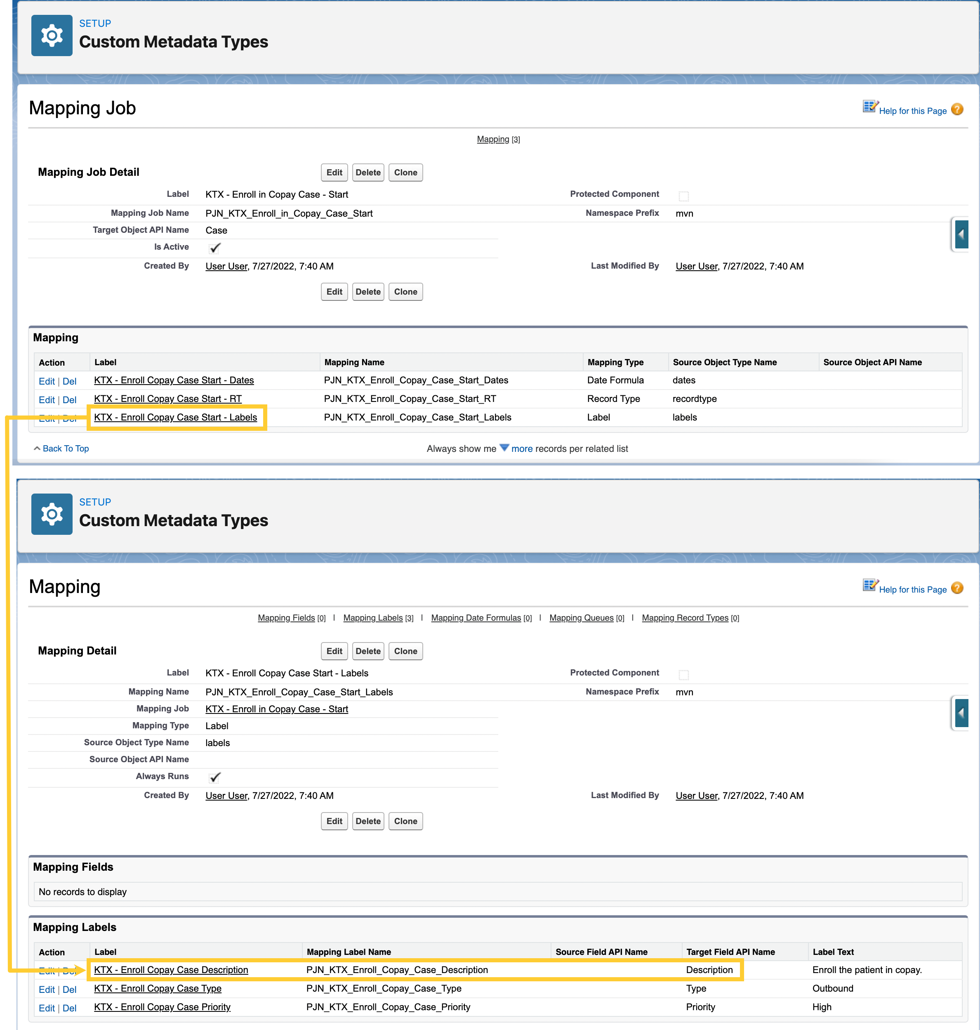
Task: Click top Edit button in Mapping Job Detail
Action: pyautogui.click(x=335, y=172)
